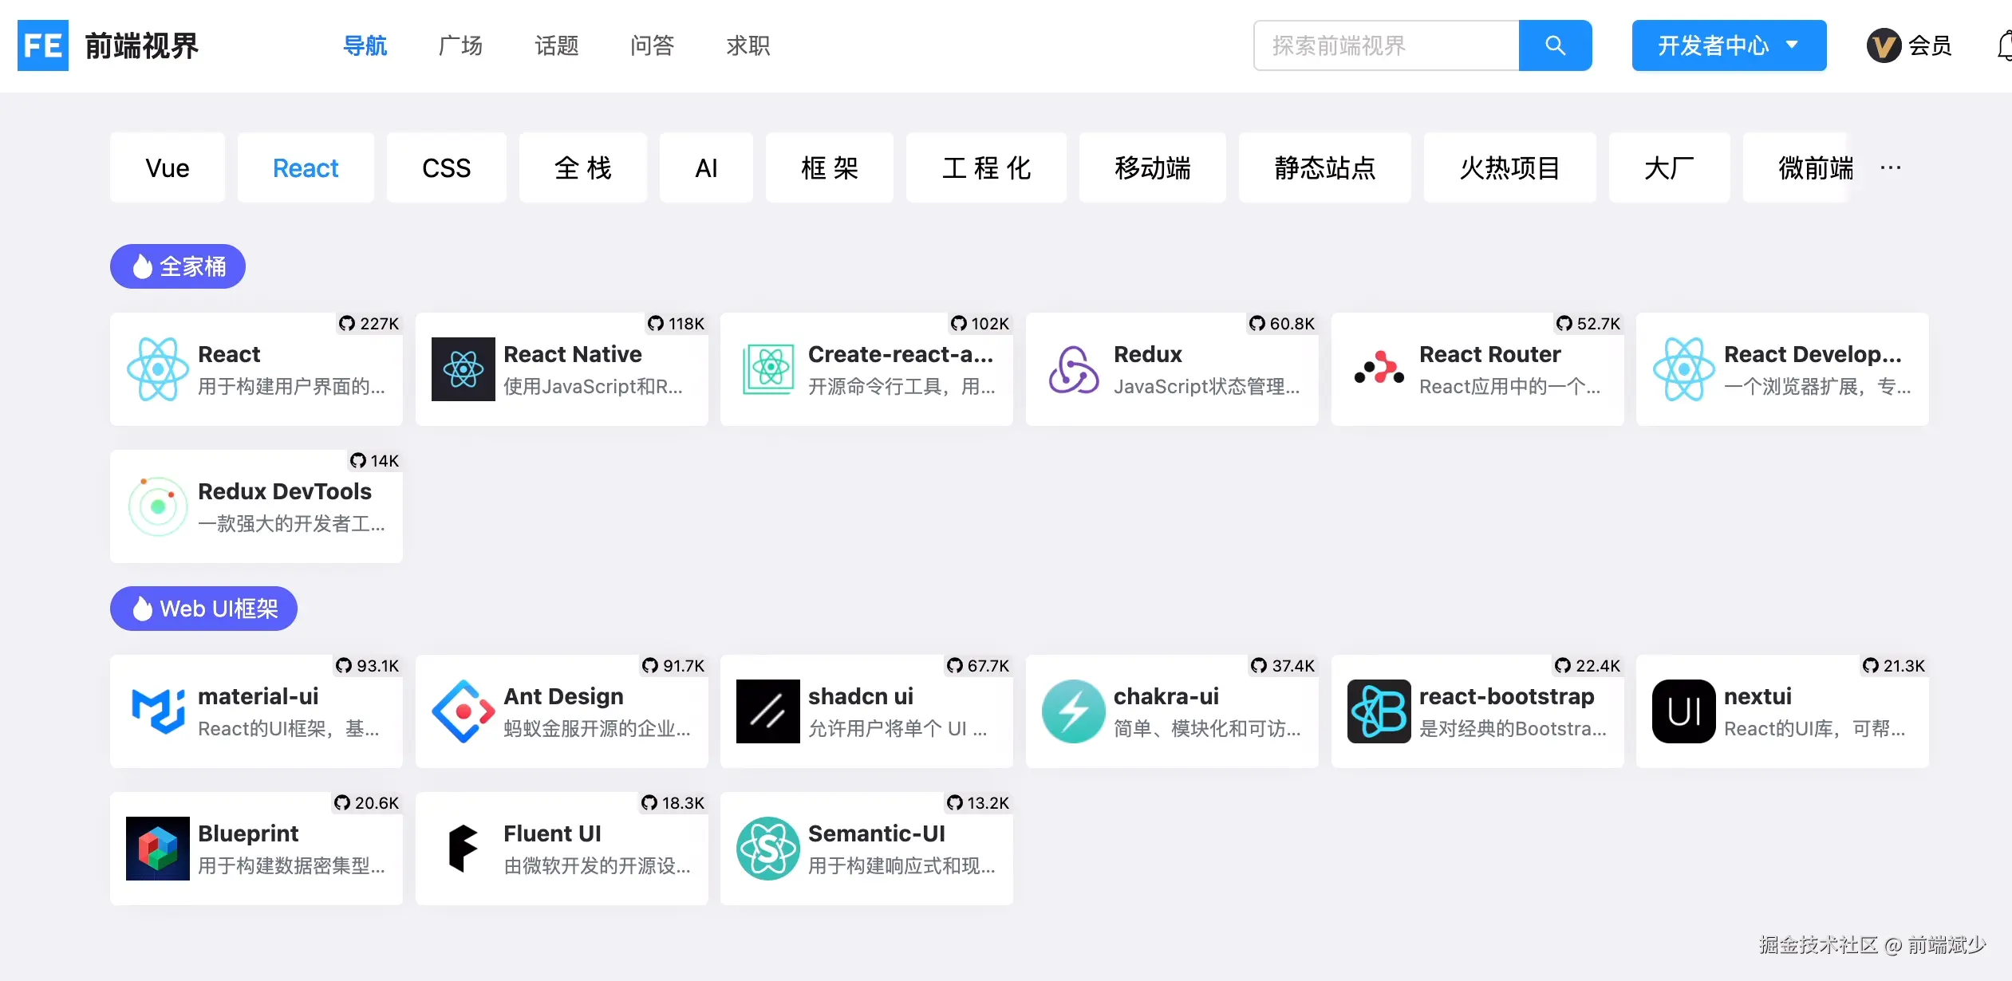
Task: Click the React Router card description
Action: [1509, 387]
